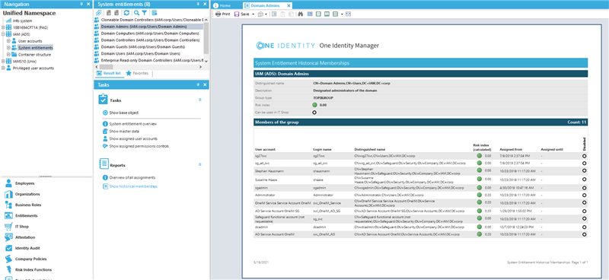This screenshot has width=609, height=280.
Task: Open the multi-page layout dropdown arrow
Action: click(x=342, y=14)
